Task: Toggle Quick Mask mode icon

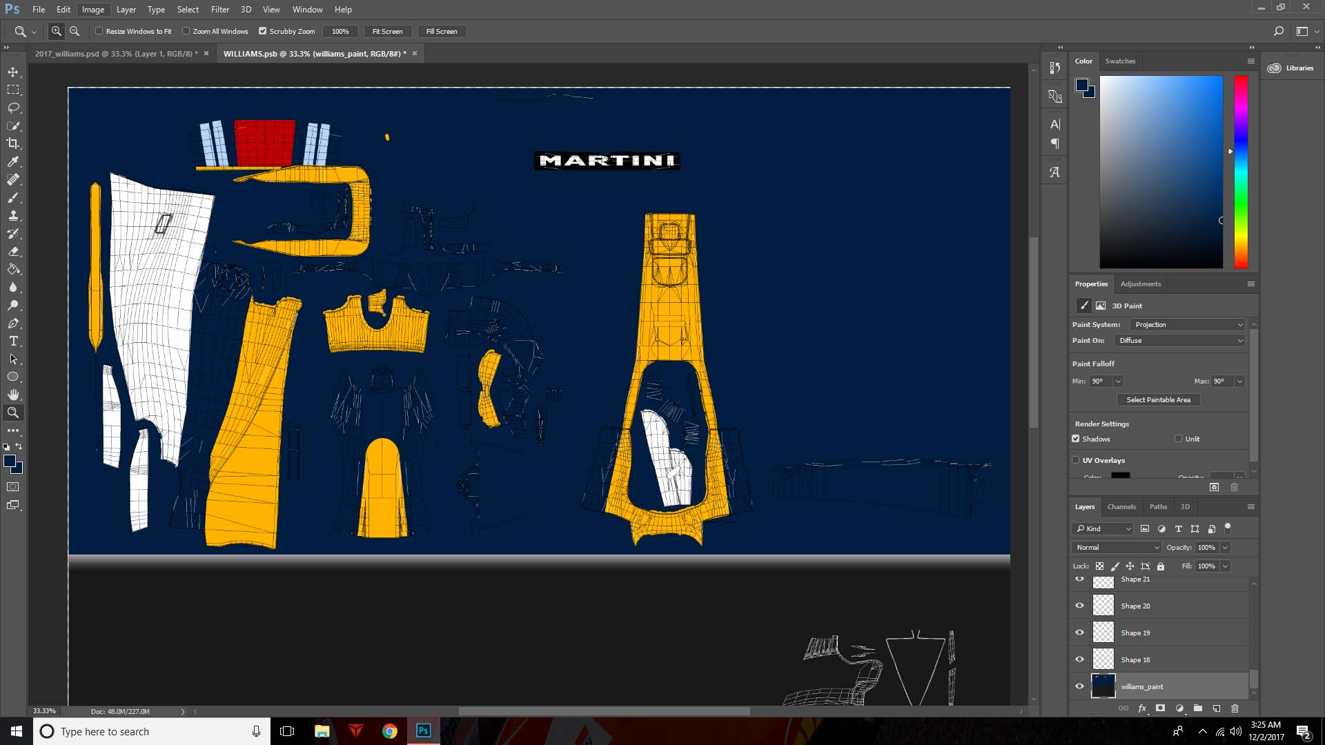Action: coord(13,487)
